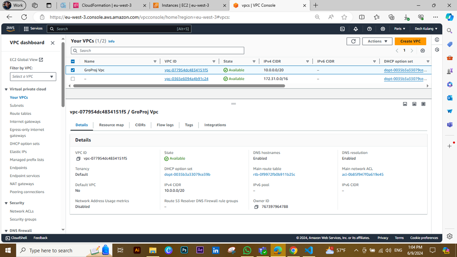
Task: Collapse details panel to bottom view
Action: click(x=405, y=104)
